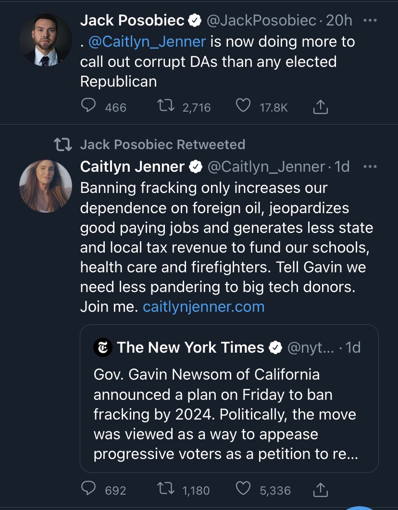
Task: Like Jack Posobiec's tweet
Action: (244, 106)
